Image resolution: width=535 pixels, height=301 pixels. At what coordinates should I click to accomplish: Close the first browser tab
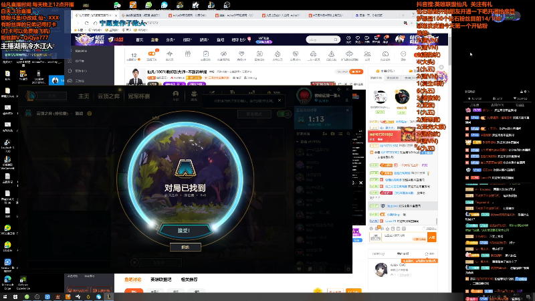(116, 15)
